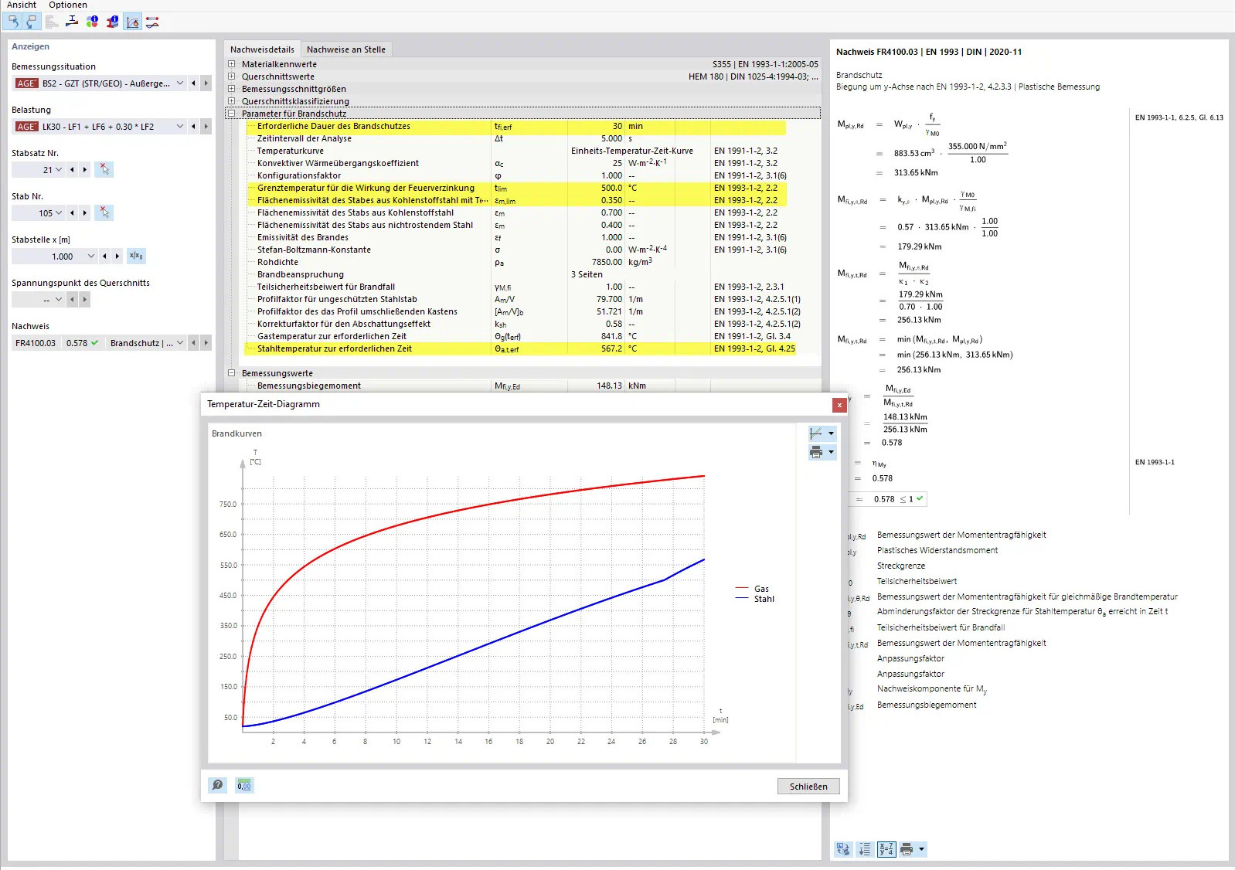1235x870 pixels.
Task: Toggle the x/x0 relative position button
Action: pos(136,256)
